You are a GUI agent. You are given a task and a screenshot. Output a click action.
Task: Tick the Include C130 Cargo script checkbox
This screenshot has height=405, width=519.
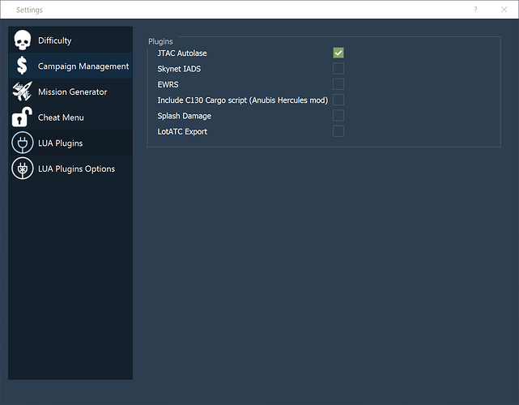pos(338,100)
